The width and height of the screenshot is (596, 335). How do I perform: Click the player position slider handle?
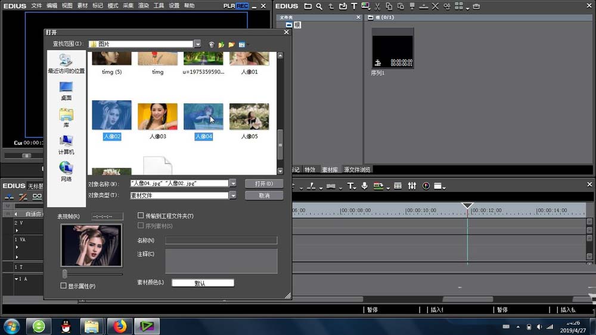coord(27,156)
